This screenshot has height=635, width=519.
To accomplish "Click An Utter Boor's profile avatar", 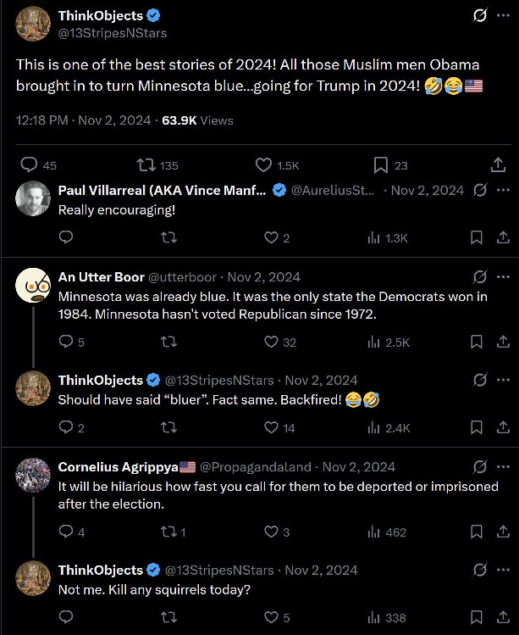I will [x=34, y=284].
